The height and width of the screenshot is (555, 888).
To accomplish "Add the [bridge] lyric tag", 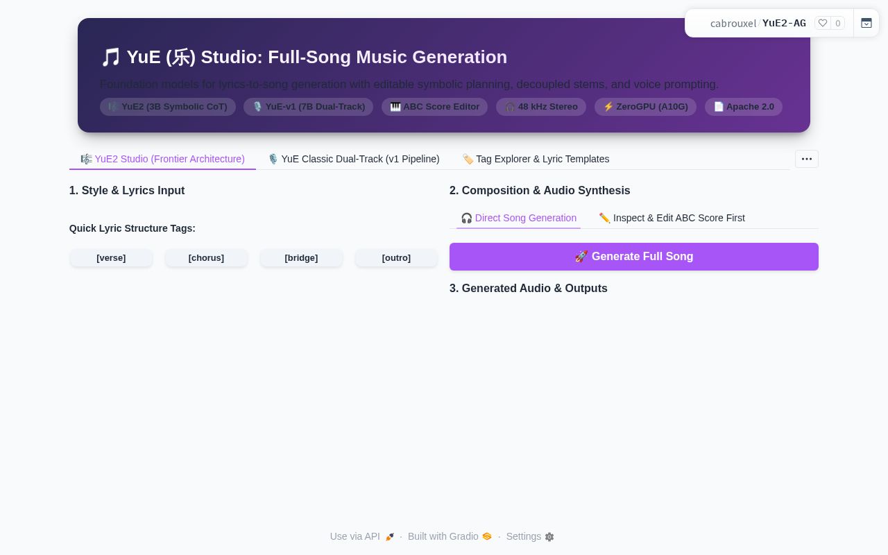I will [301, 258].
